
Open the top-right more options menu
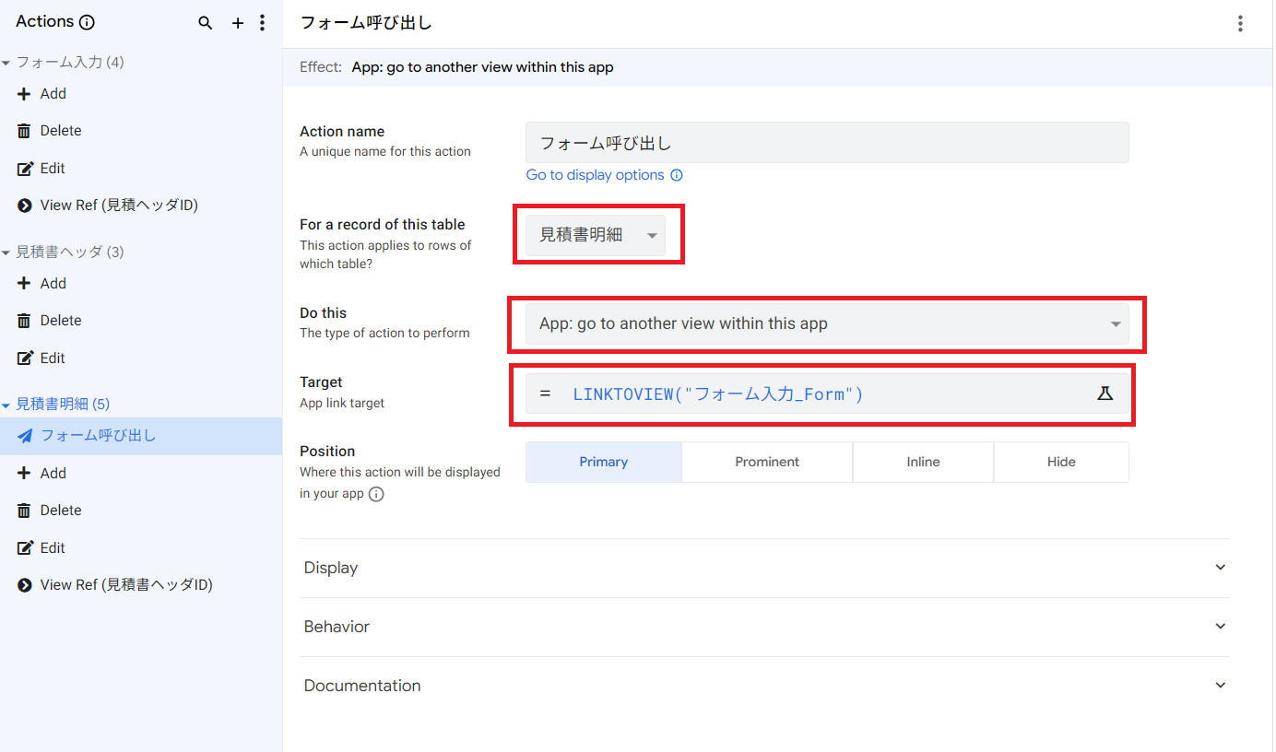1240,24
